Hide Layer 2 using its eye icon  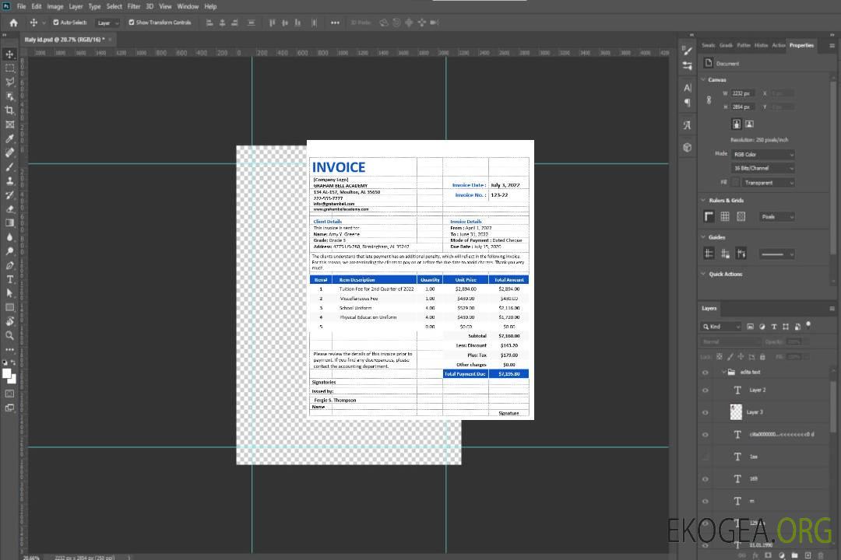[x=706, y=390]
